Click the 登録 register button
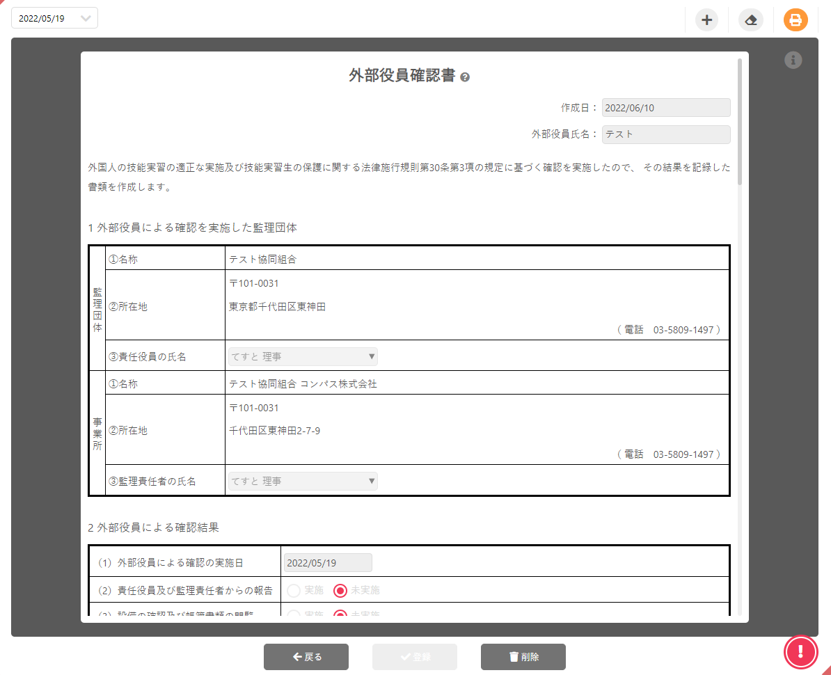Screen dimensions: 831x675 [x=415, y=656]
